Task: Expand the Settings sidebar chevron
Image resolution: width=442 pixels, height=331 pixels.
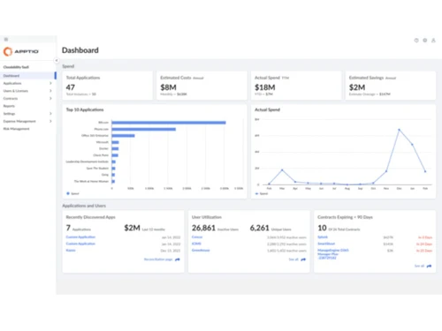Action: pos(50,114)
